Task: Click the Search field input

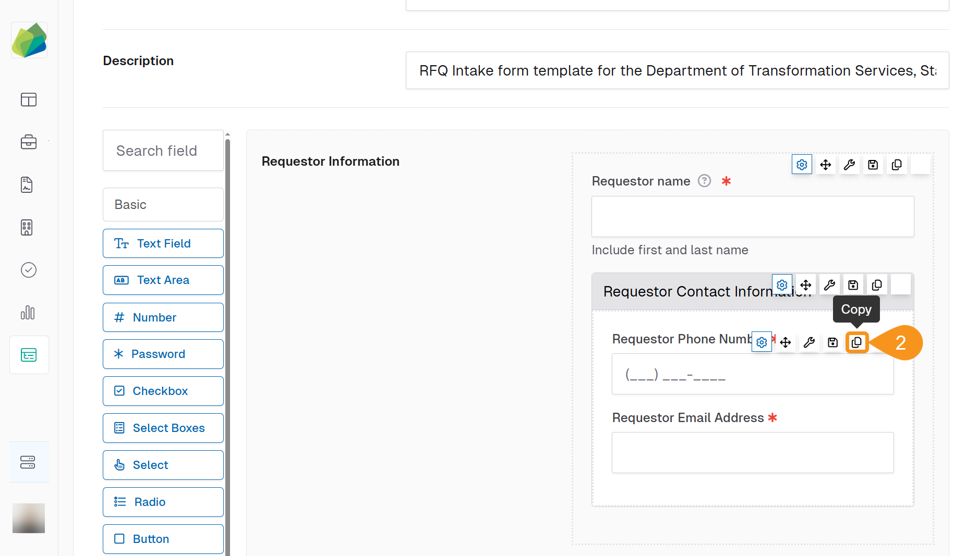Action: click(x=163, y=151)
